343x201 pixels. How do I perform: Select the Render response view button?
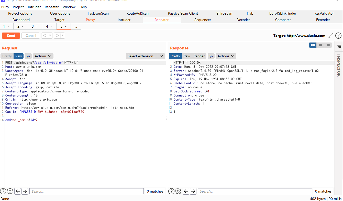[x=199, y=56]
